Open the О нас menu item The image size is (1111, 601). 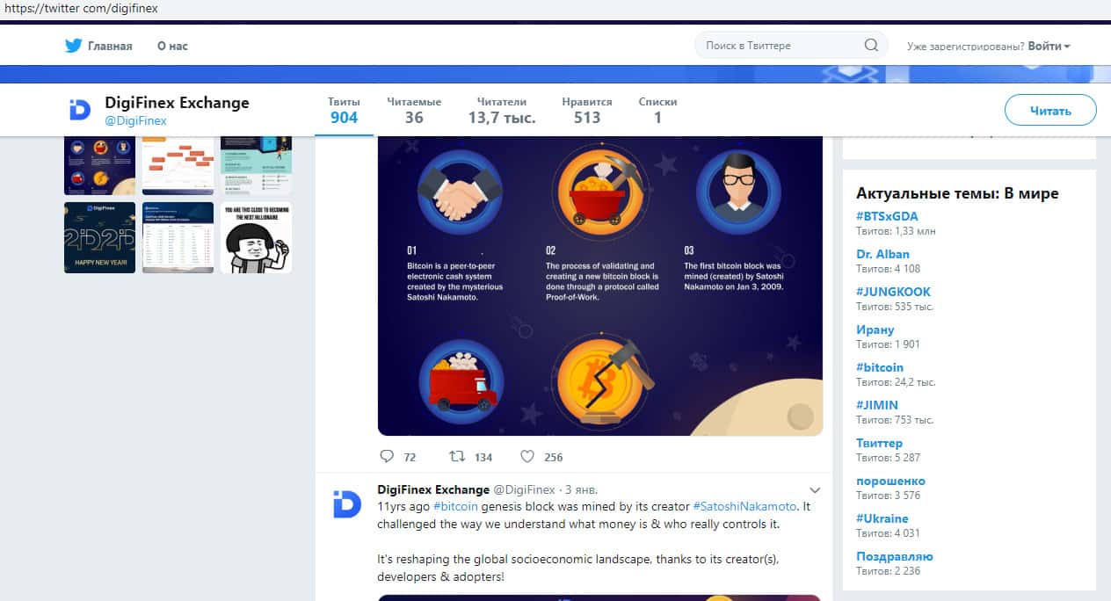(172, 46)
